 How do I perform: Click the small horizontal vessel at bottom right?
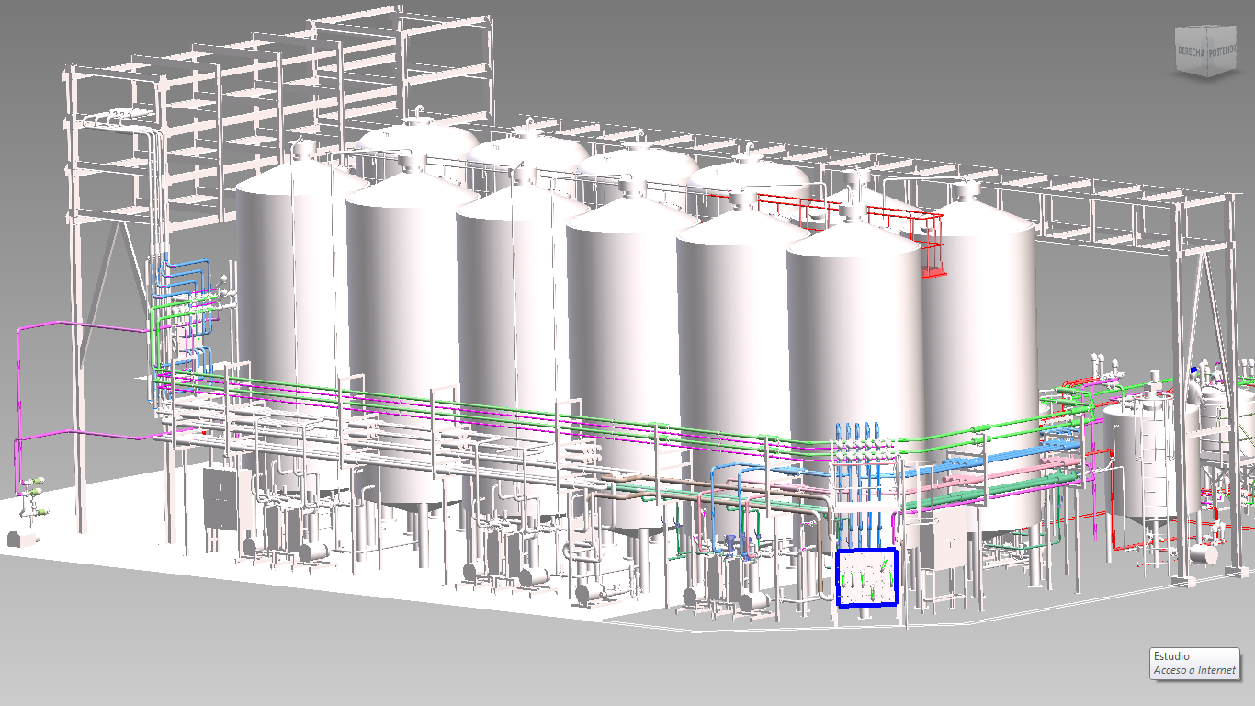pos(1204,553)
